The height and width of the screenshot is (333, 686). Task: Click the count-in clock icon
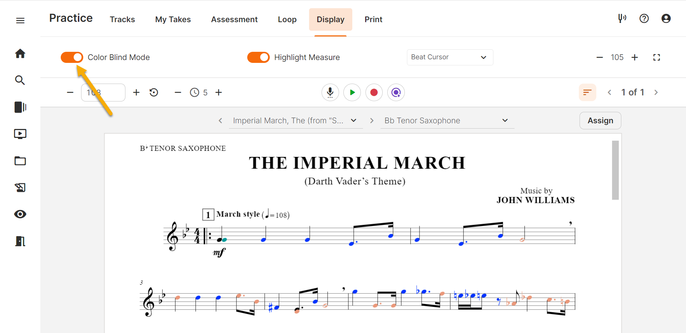pyautogui.click(x=194, y=93)
